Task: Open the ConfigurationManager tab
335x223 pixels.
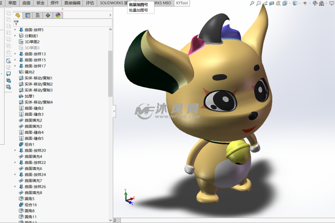Action: pos(38,15)
